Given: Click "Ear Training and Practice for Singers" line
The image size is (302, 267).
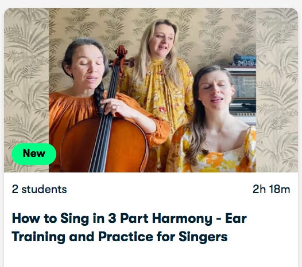Looking at the screenshot, I should click(x=119, y=237).
